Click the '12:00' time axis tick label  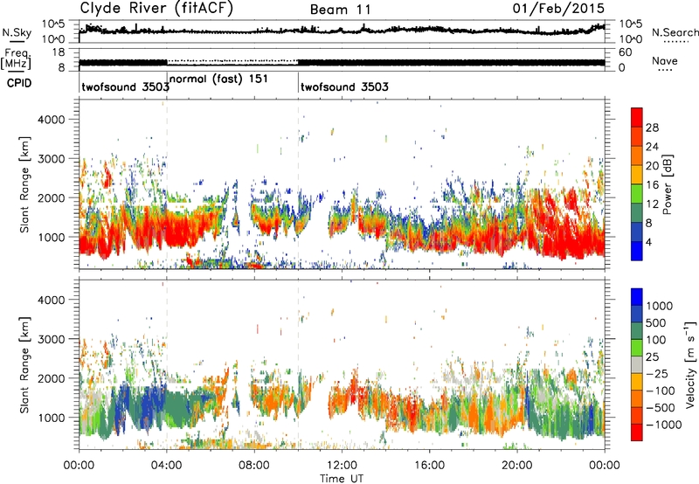342,466
